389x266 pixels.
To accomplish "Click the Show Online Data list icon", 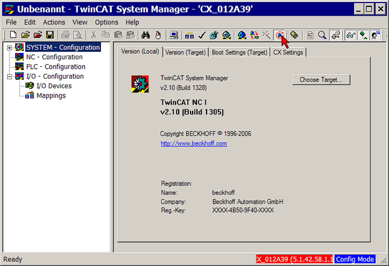I will pyautogui.click(x=310, y=35).
